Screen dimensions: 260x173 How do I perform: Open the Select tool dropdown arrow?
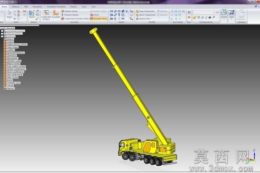coord(9,19)
